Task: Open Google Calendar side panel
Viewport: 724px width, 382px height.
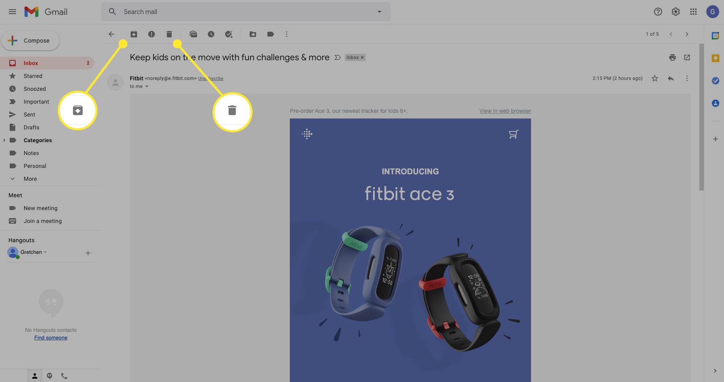Action: 716,36
